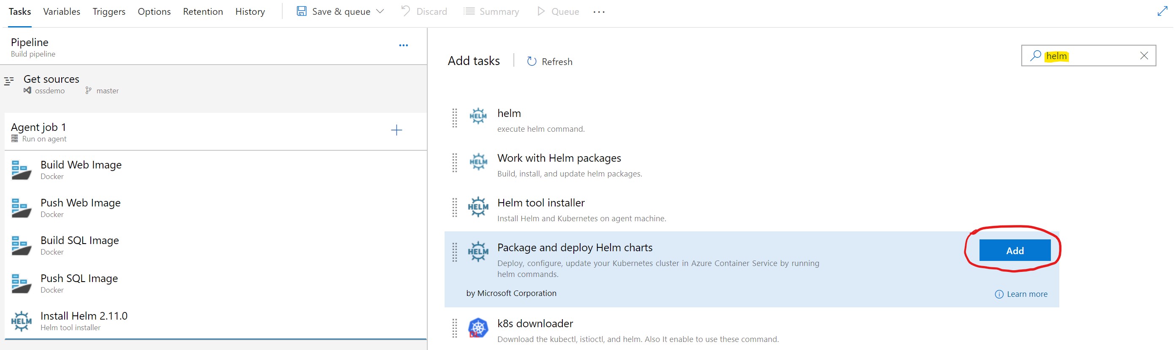Open the Summary view

point(491,11)
